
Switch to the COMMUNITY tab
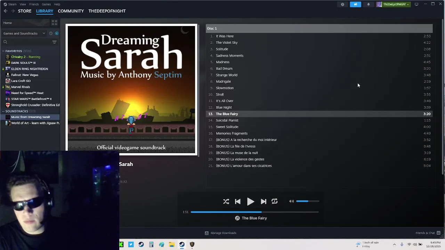pyautogui.click(x=71, y=11)
